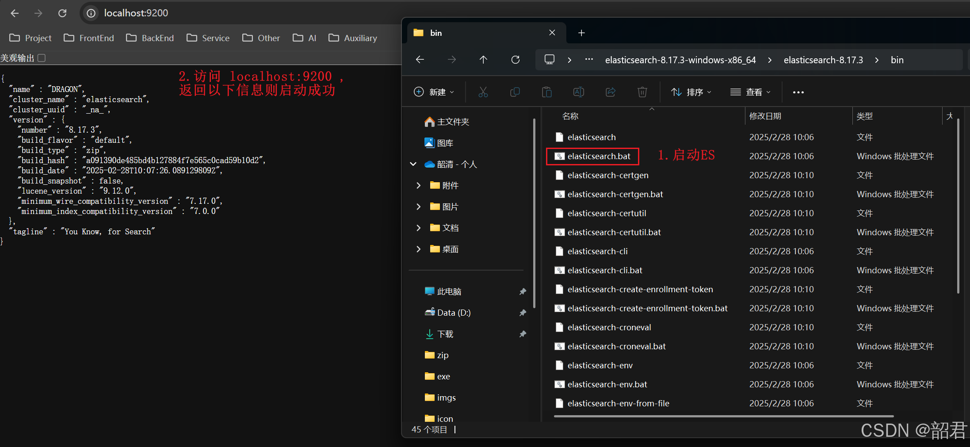Viewport: 970px width, 447px height.
Task: Toggle the 美观输出 pretty-print checkbox
Action: 42,58
